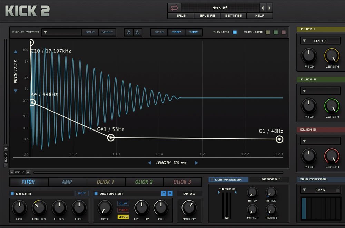This screenshot has height=228, width=345.
Task: Switch to the Click 3 tab
Action: click(x=183, y=182)
